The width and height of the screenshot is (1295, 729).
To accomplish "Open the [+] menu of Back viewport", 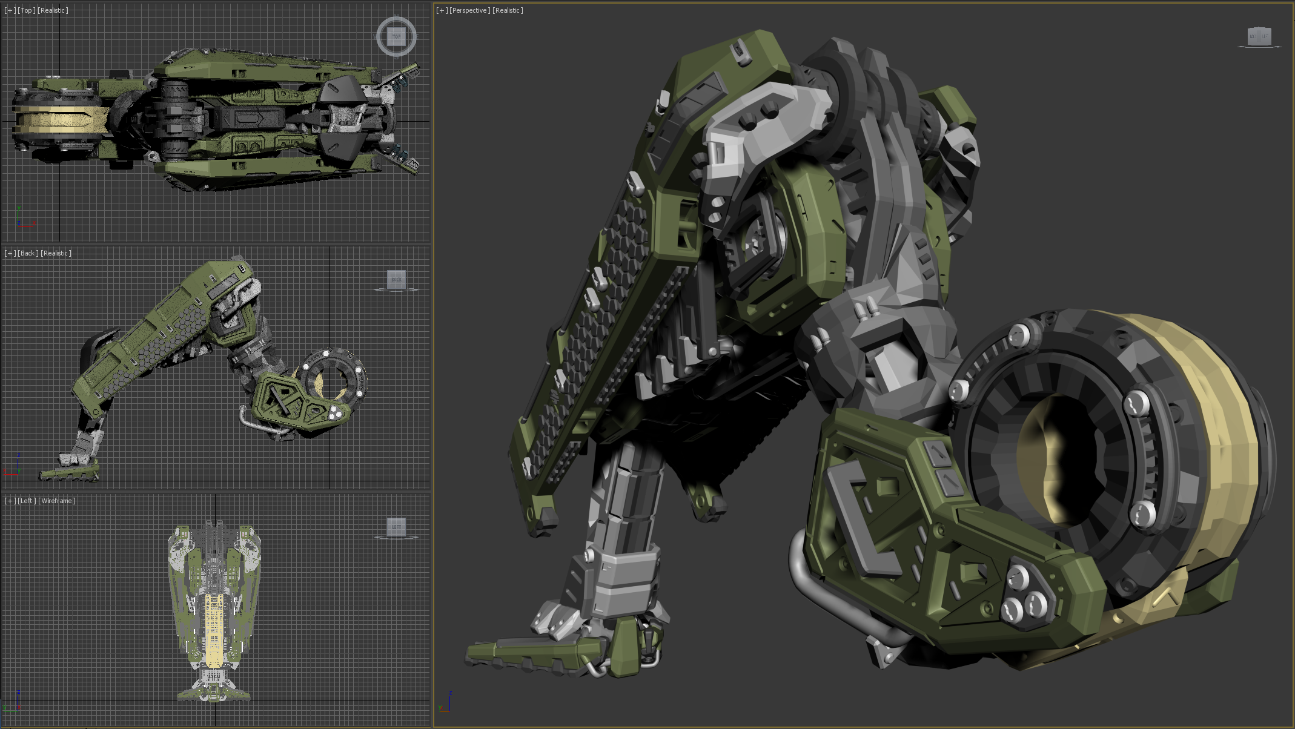I will (x=10, y=253).
